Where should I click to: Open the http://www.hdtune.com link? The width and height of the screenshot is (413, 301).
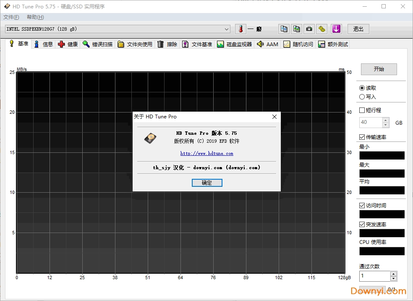point(206,153)
